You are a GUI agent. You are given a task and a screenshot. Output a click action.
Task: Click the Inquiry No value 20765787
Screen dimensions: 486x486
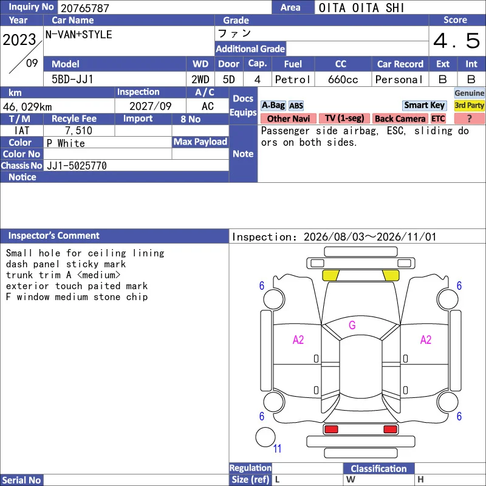(85, 8)
